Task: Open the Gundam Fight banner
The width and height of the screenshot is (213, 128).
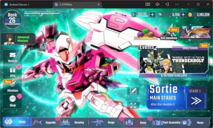Action: coord(195,32)
